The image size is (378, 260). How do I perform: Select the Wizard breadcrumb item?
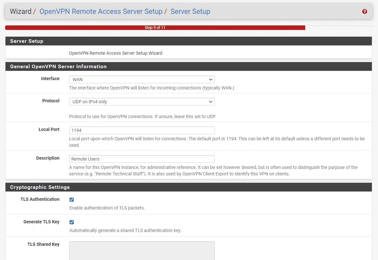(21, 12)
